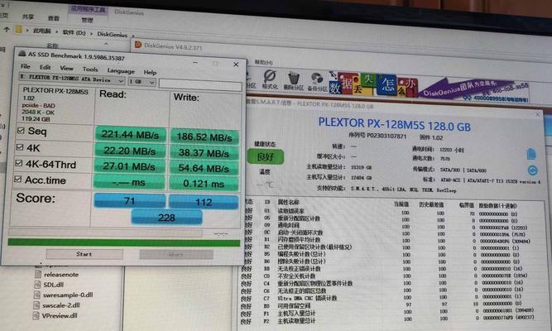Open the DiskGenius data-recovery banner ad
This screenshot has width=552, height=331.
[x=429, y=85]
